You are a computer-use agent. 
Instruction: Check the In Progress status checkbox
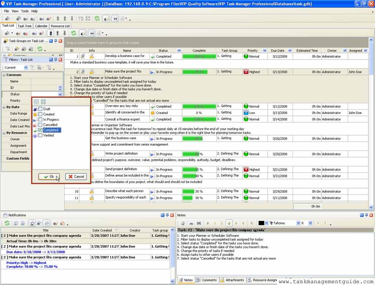click(x=40, y=119)
